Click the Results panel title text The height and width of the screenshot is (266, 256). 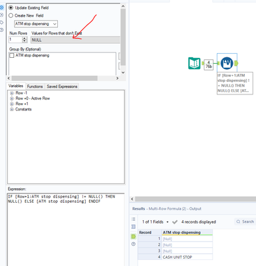(x=167, y=209)
